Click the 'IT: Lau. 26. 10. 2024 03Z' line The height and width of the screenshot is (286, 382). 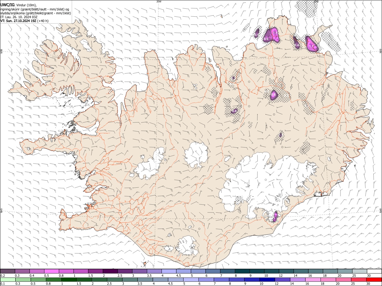(19, 17)
